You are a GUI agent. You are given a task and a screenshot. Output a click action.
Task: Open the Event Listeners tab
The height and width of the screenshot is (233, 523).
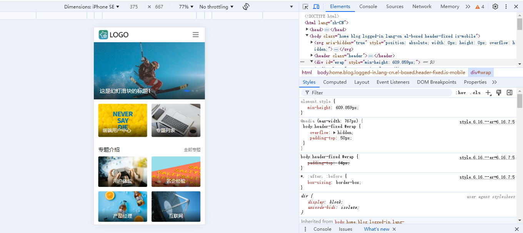pyautogui.click(x=393, y=82)
